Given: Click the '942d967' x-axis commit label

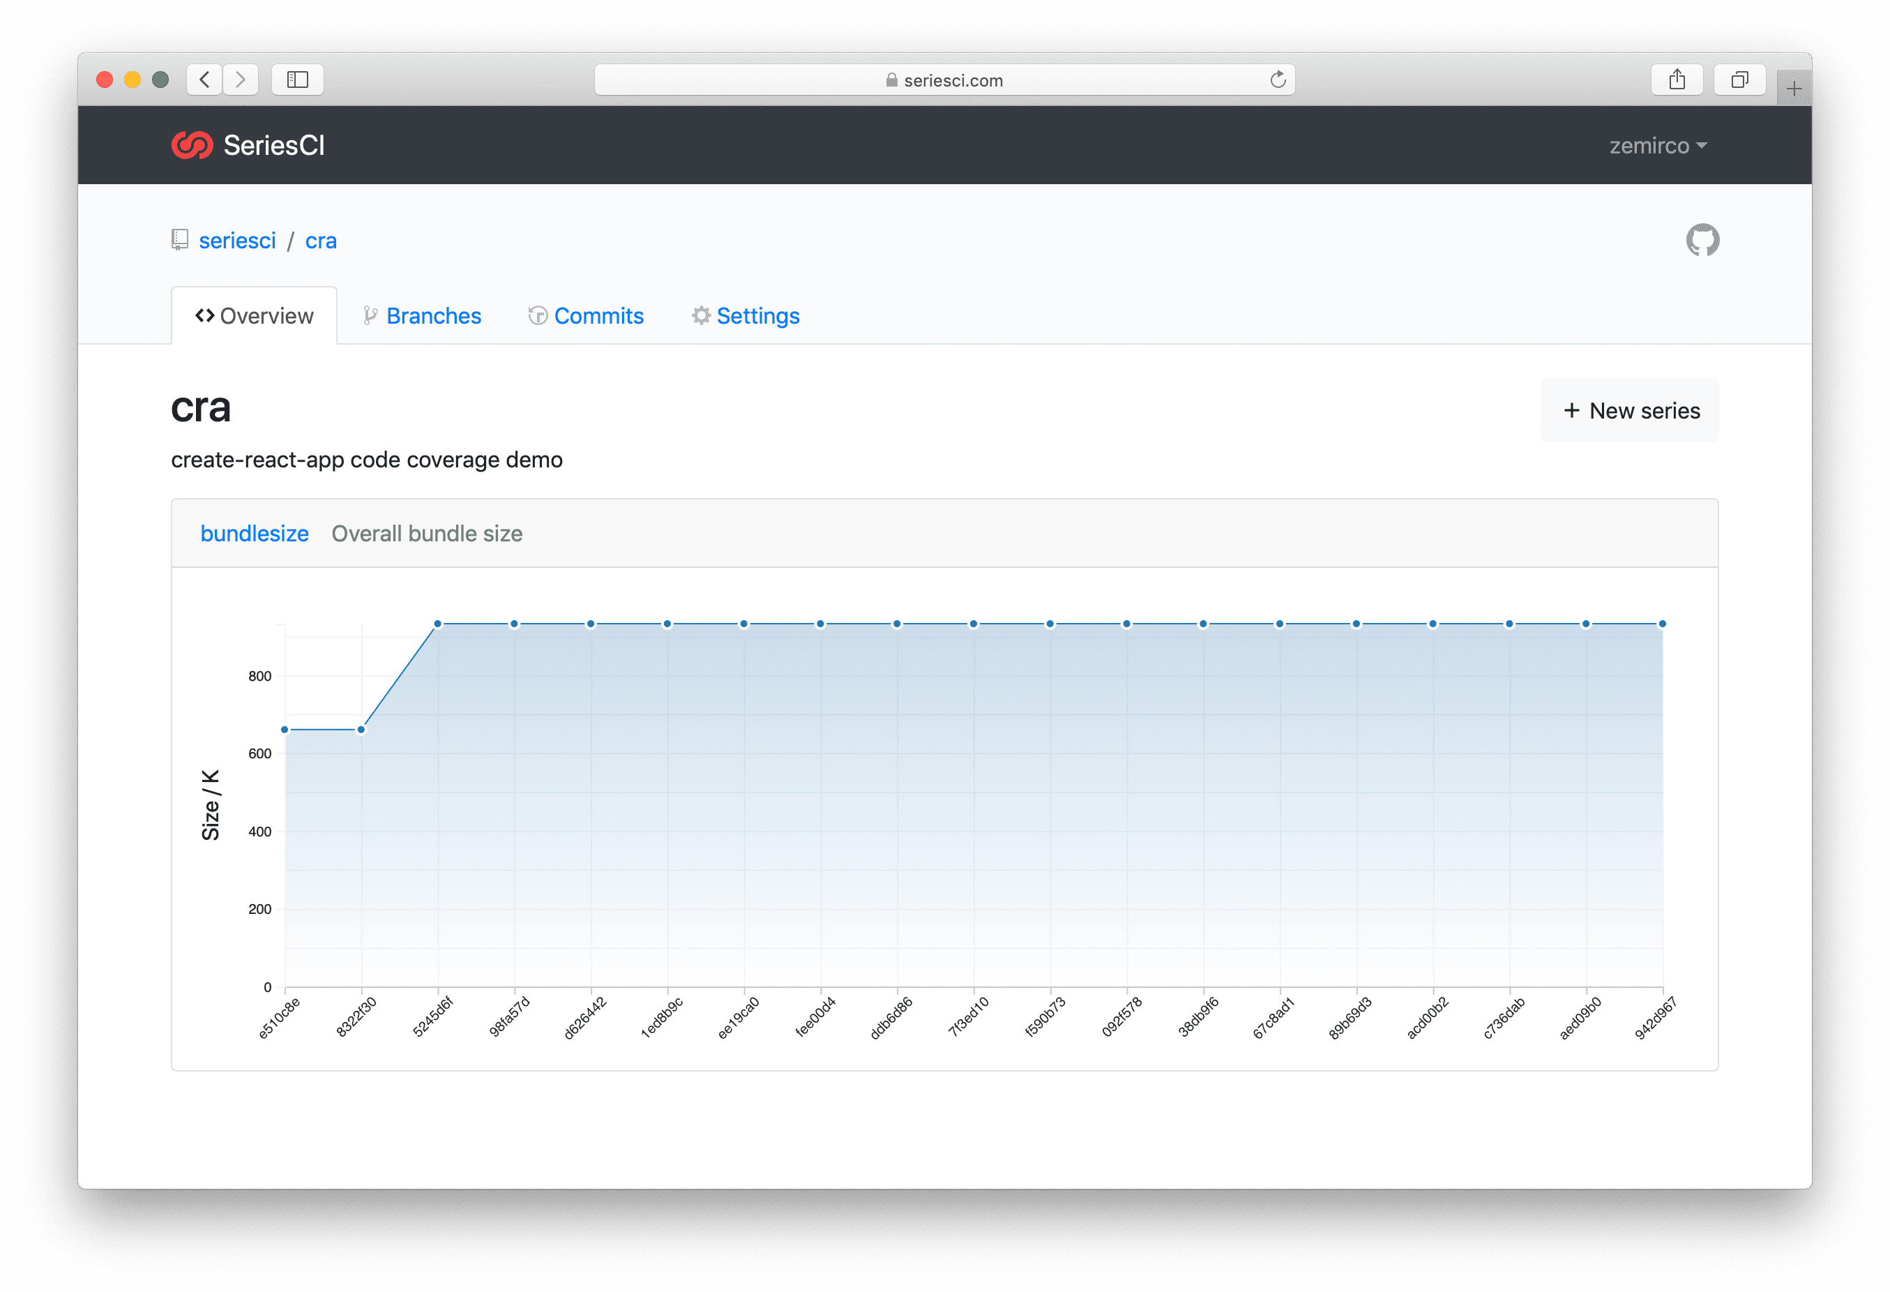Looking at the screenshot, I should 1656,1018.
